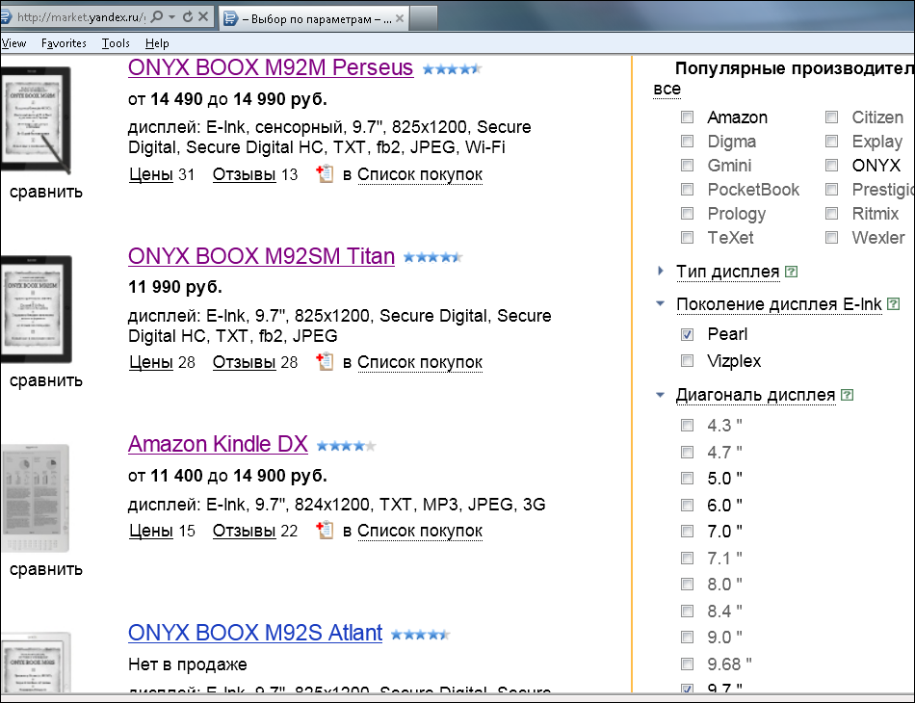Click M92M Perseus product thumbnail
This screenshot has height=703, width=915.
37,119
